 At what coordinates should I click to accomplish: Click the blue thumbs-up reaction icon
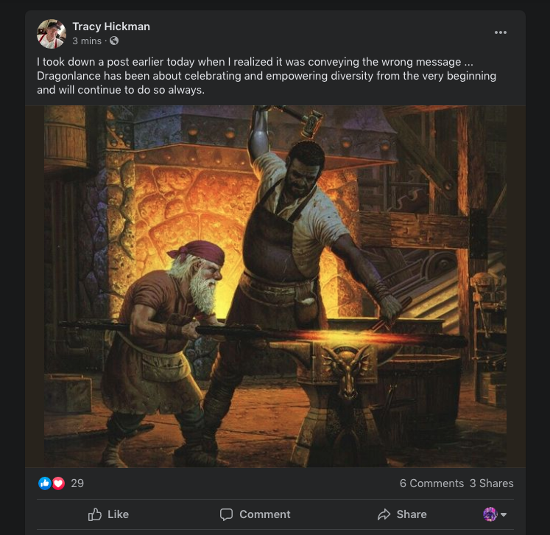click(45, 483)
